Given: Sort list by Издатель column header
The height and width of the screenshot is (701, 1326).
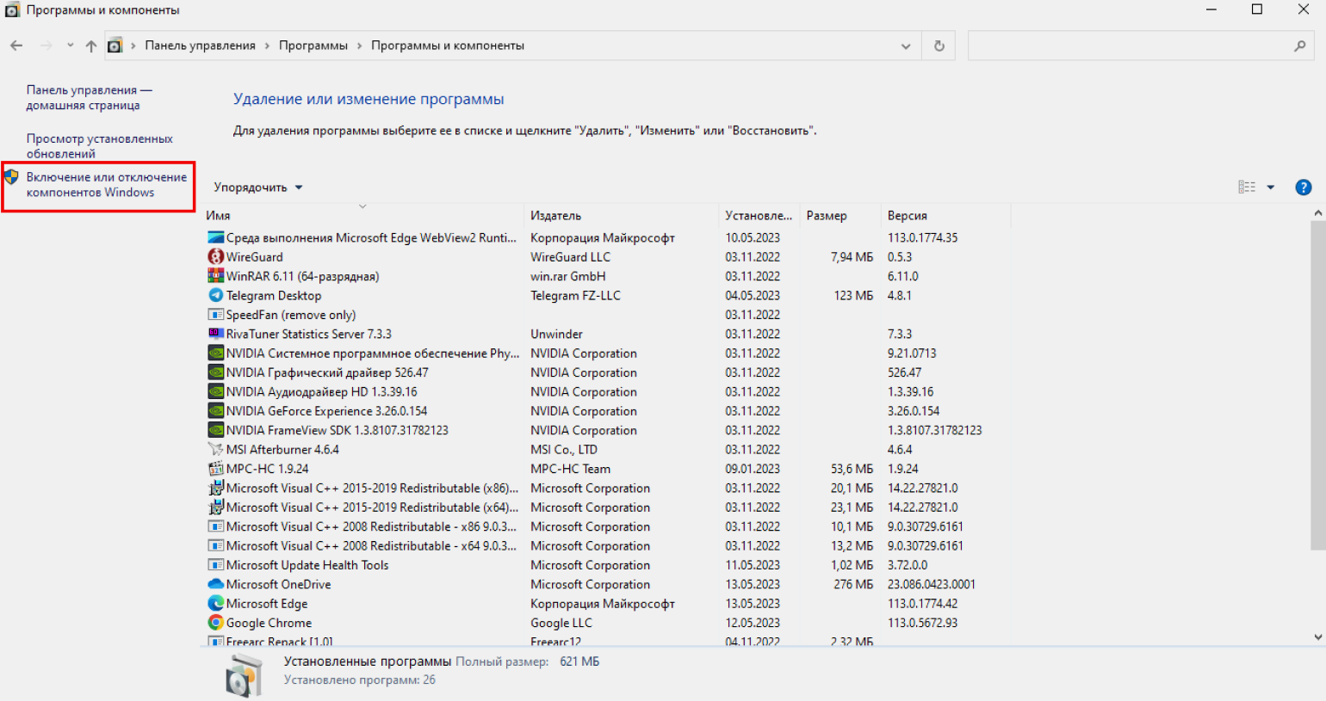Looking at the screenshot, I should pos(555,216).
